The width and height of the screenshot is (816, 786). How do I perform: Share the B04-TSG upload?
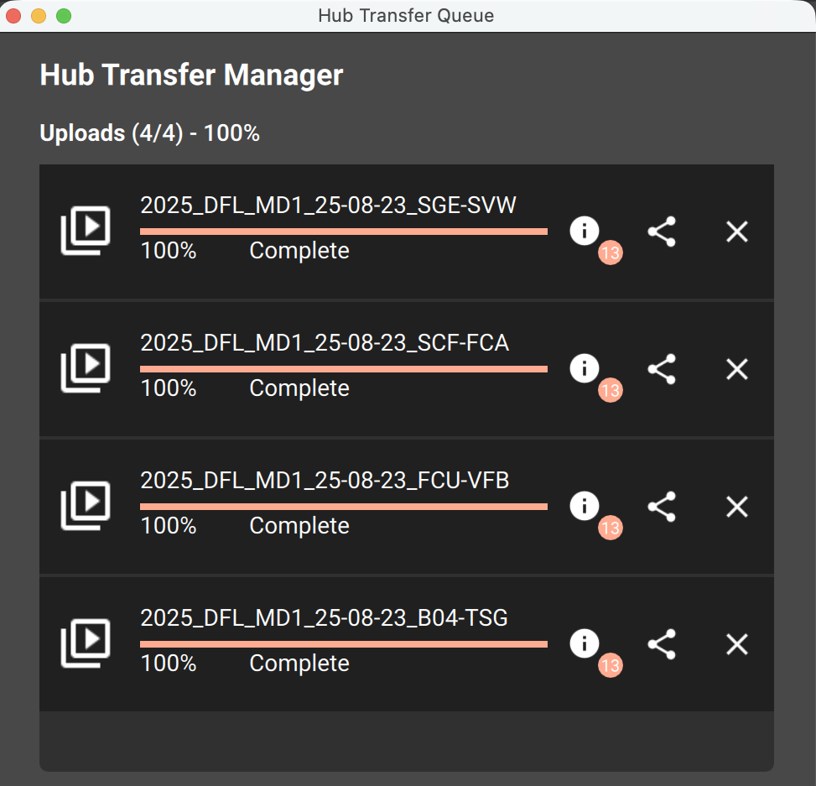(x=662, y=644)
